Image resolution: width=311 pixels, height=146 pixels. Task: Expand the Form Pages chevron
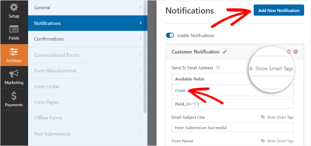[140, 102]
